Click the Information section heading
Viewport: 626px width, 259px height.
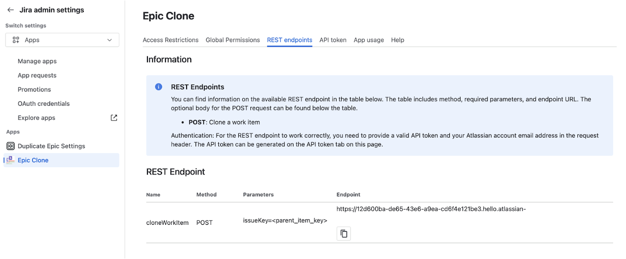click(x=169, y=59)
